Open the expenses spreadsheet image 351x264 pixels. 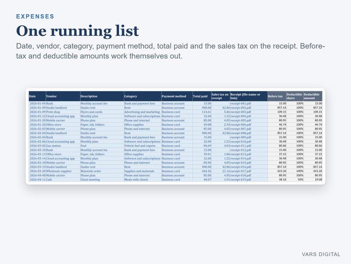click(175, 136)
